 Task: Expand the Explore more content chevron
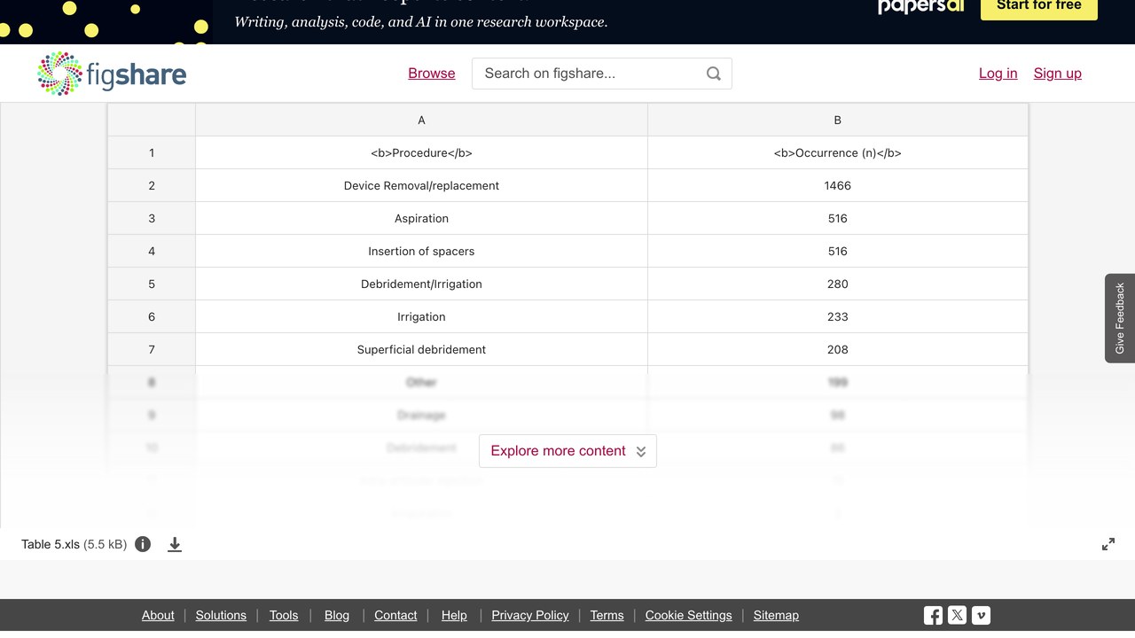pyautogui.click(x=641, y=451)
